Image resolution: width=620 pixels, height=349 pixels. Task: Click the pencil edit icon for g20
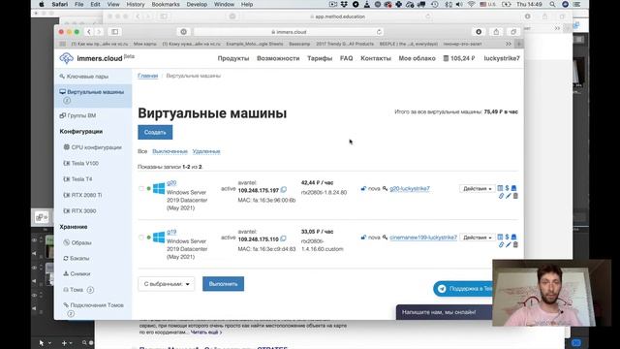[x=508, y=196]
